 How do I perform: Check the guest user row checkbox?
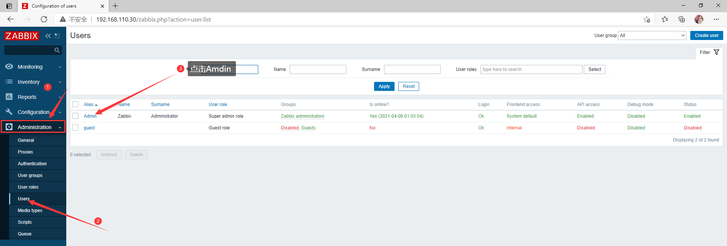75,128
